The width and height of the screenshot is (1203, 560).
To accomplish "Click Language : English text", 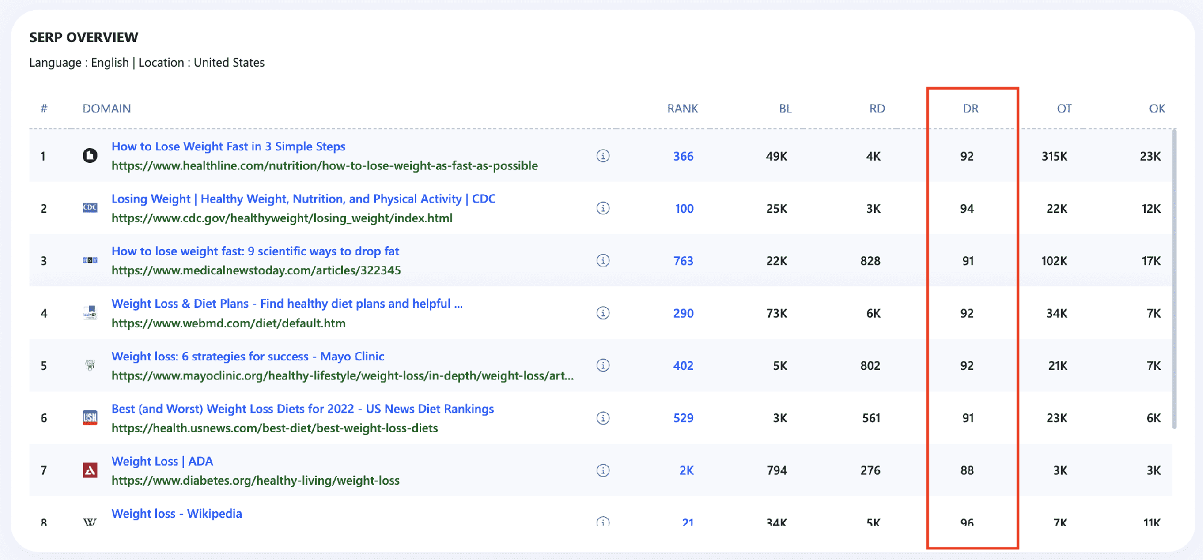I will pyautogui.click(x=79, y=63).
